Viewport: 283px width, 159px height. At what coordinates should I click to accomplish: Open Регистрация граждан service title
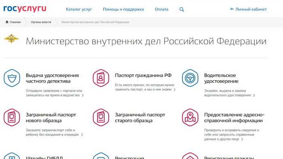[229, 157]
